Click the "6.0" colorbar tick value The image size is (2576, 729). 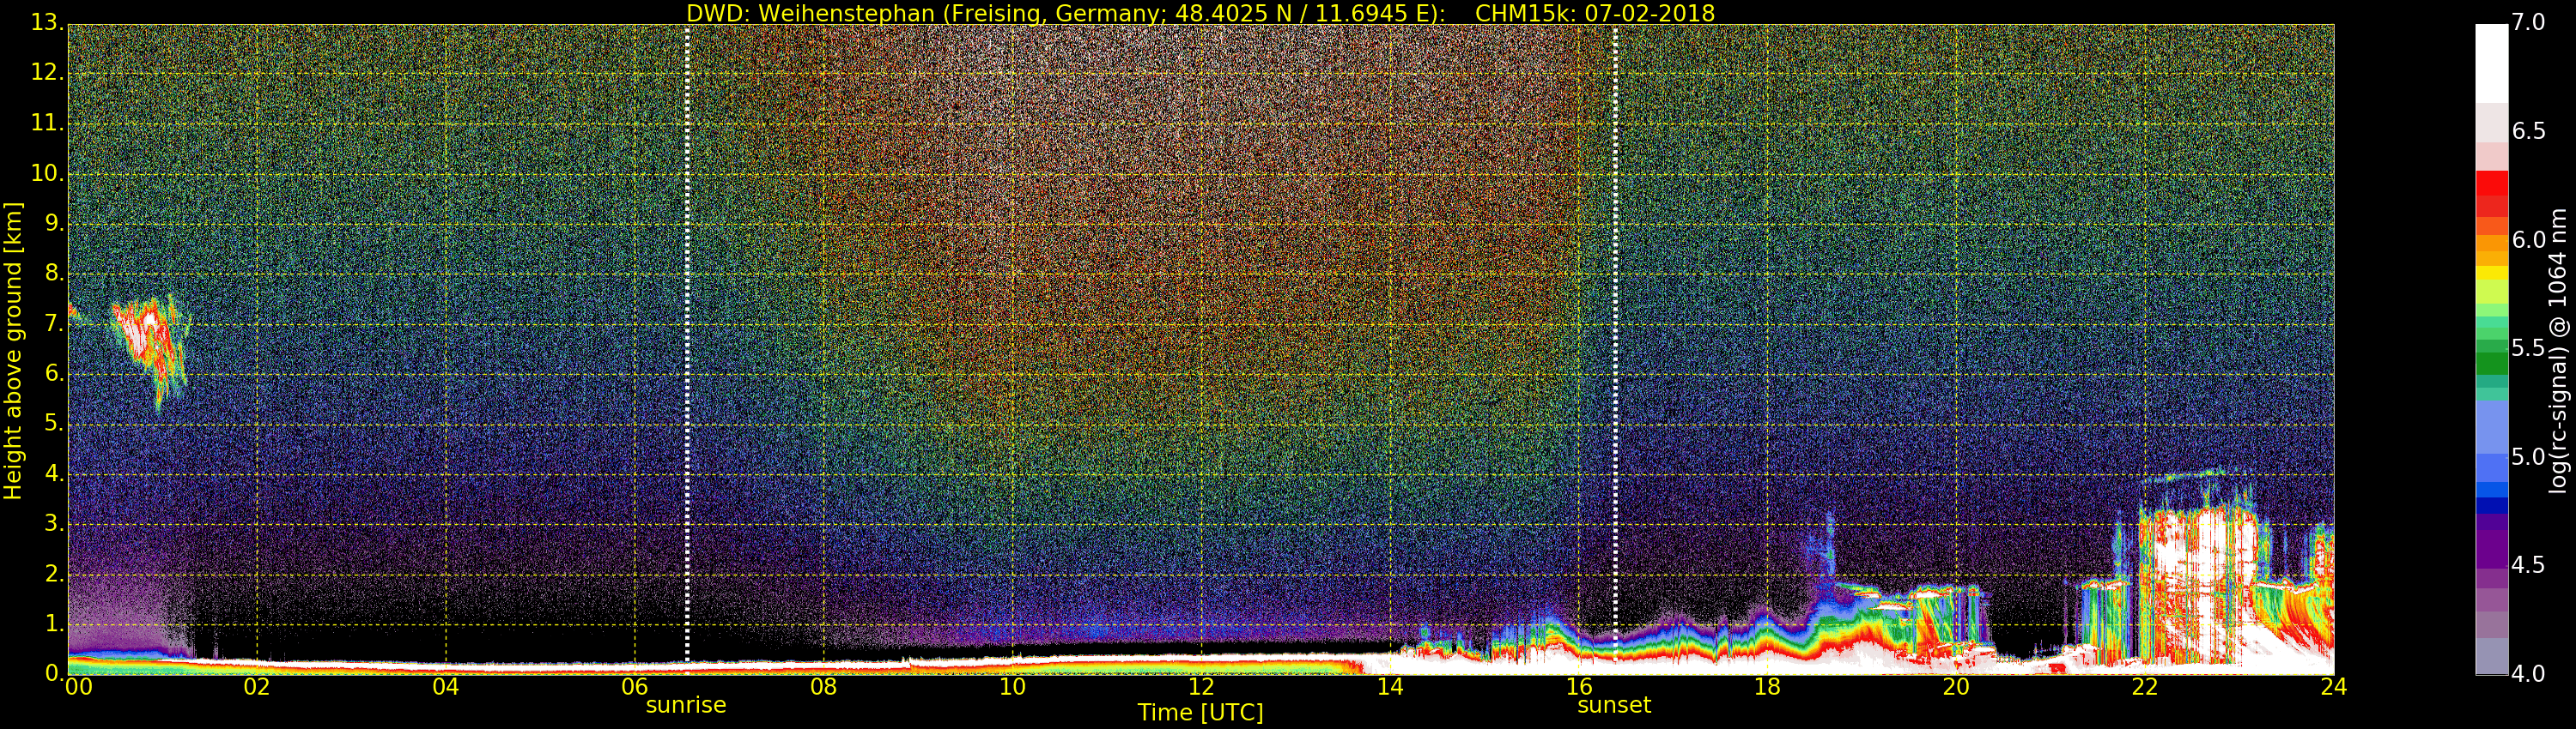[2528, 239]
